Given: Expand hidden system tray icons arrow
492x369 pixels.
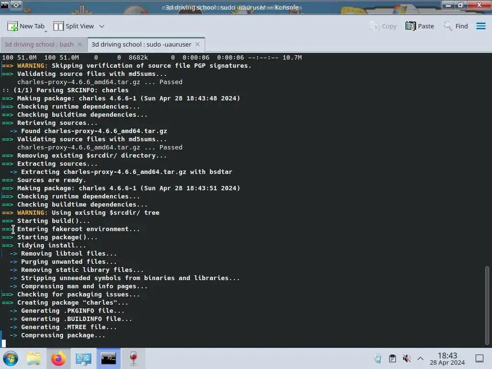Looking at the screenshot, I should 420,358.
